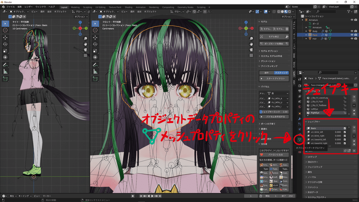Toggle the vrc.blink_left shape key checkbox

(x=345, y=132)
